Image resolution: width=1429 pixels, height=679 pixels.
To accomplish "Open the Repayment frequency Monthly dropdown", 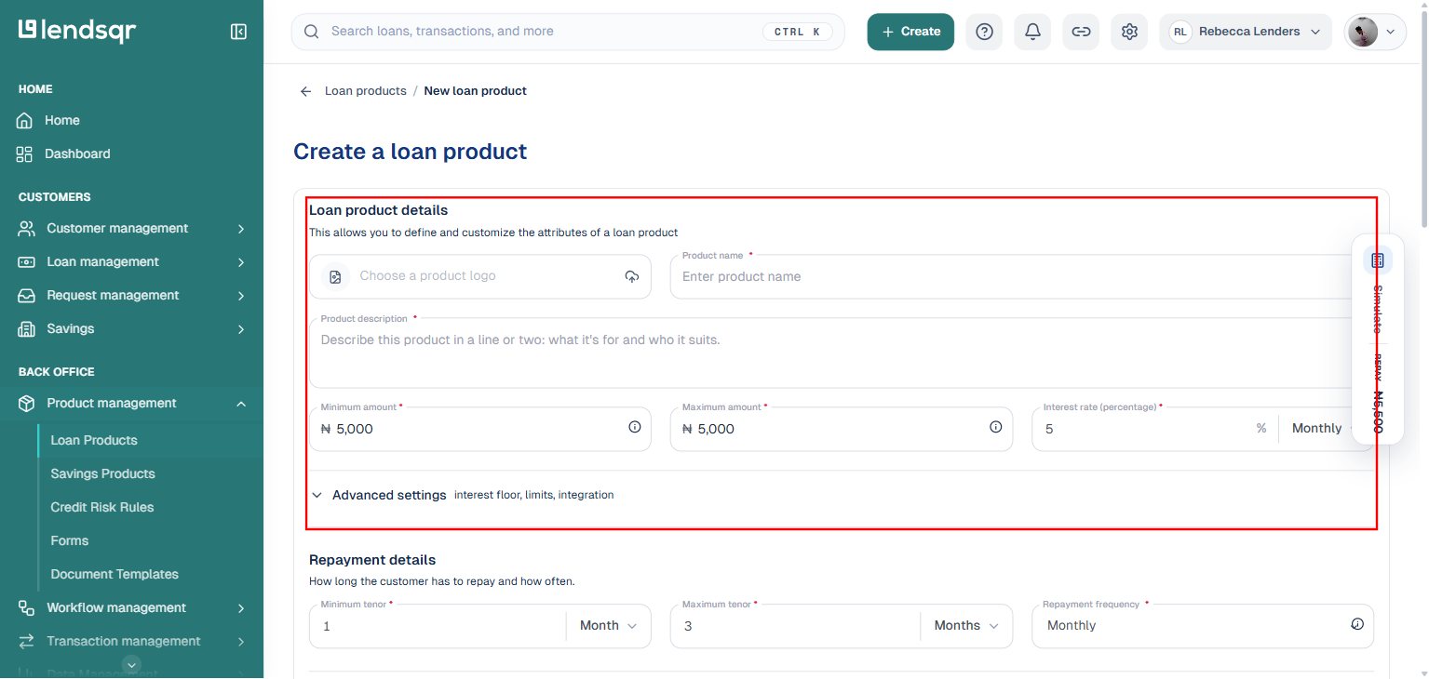I will coord(1203,626).
